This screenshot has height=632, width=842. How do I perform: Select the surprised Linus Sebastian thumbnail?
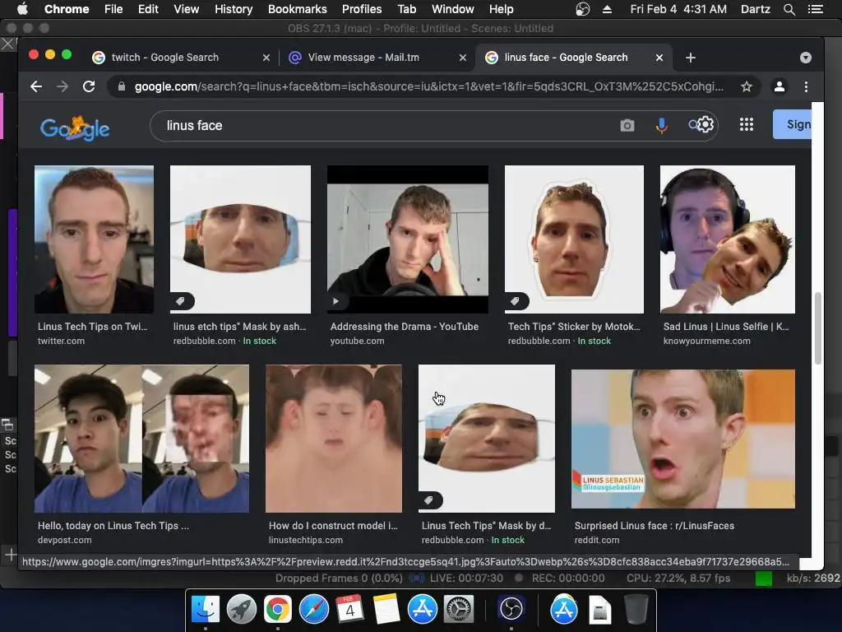click(683, 439)
